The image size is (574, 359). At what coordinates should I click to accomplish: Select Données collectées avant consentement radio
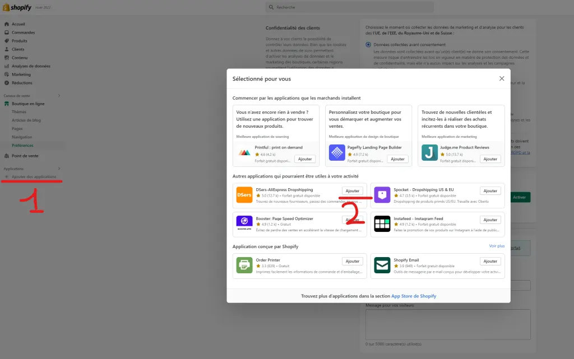point(368,45)
